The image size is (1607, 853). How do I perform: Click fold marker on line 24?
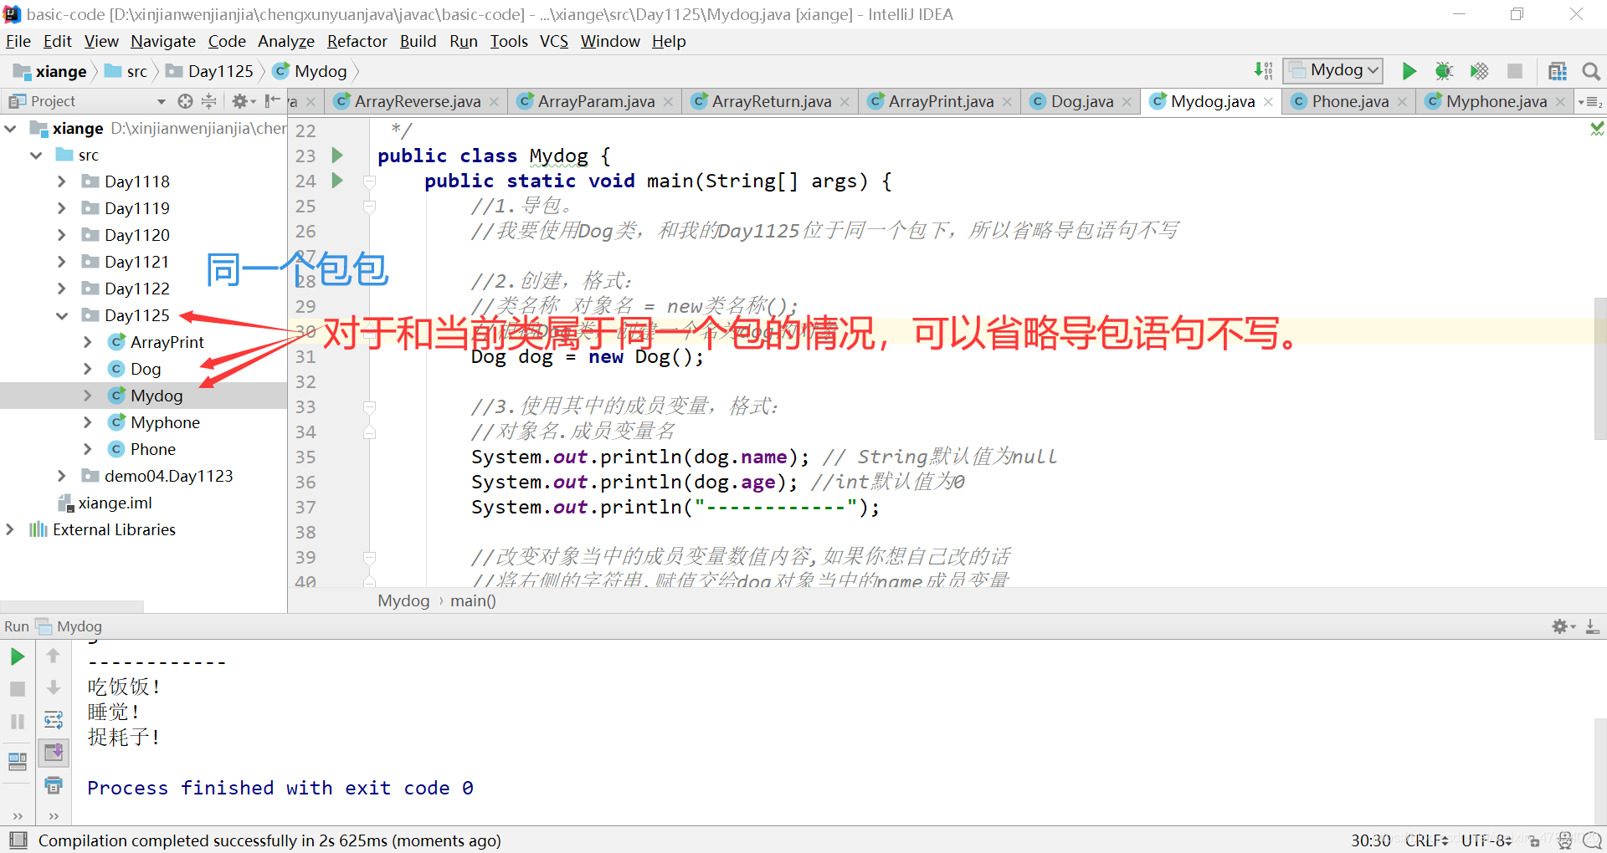click(369, 181)
